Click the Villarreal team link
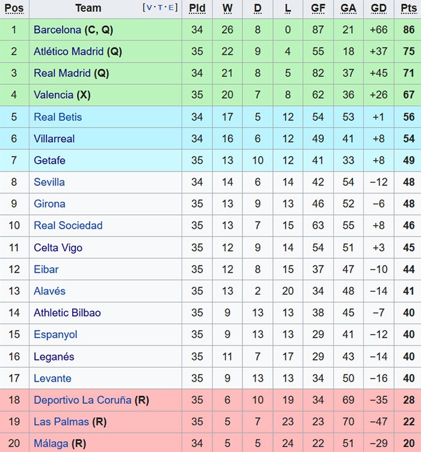Viewport: 421px width, 452px height. [54, 138]
